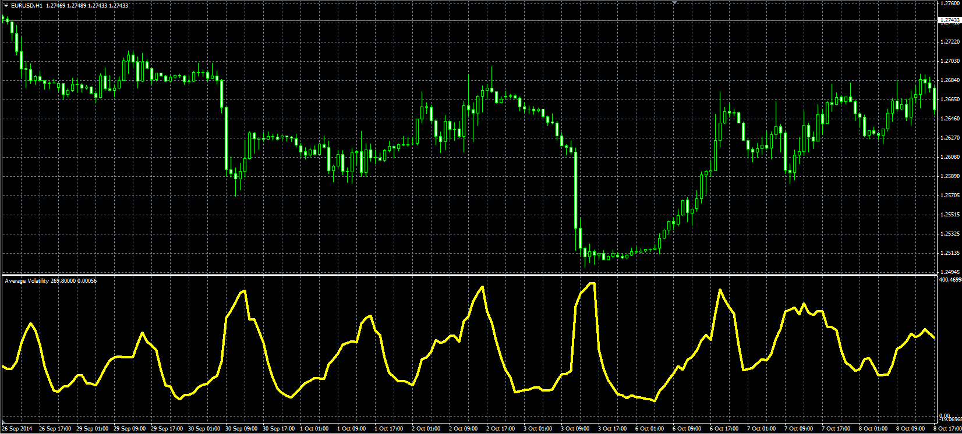Click the 26 Sep 2014 date label
962x434 pixels.
tap(17, 429)
